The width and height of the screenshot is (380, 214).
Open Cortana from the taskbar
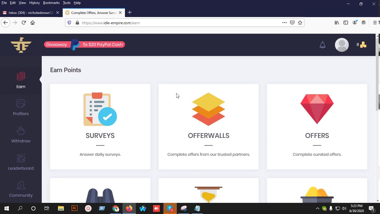(x=33, y=208)
